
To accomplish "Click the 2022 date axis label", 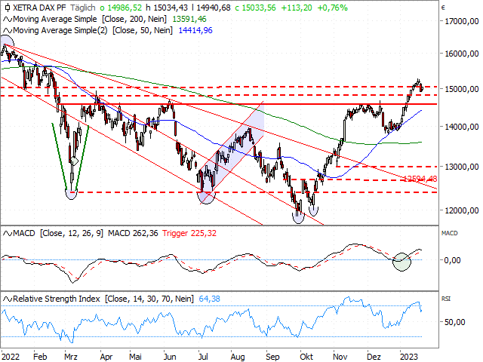I will click(x=11, y=357).
